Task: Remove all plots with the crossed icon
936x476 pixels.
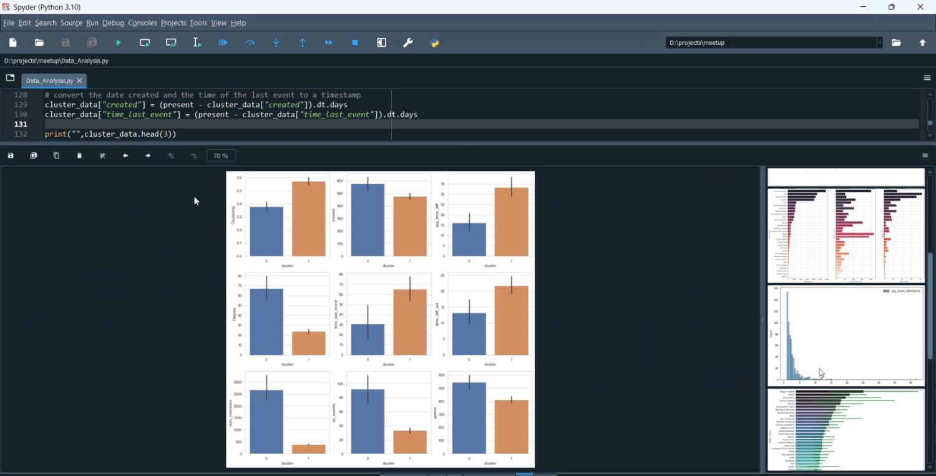Action: click(102, 156)
